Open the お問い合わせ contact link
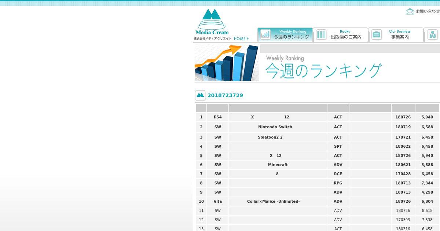This screenshot has height=231, width=440. click(428, 11)
